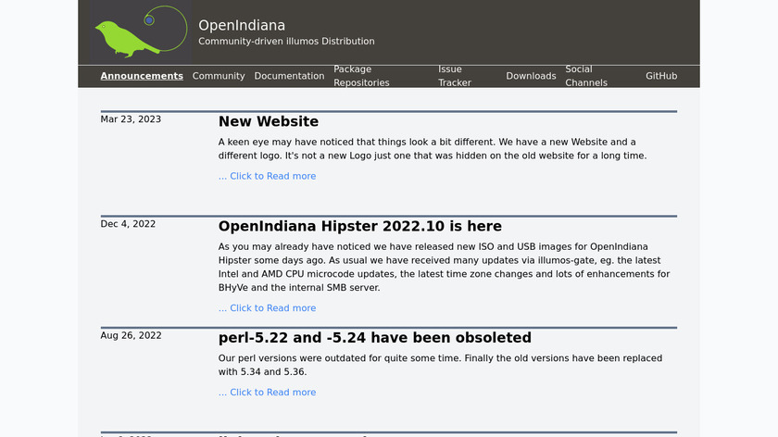Viewport: 778px width, 437px height.
Task: Expand Read more under perl obsoleted post
Action: pos(267,393)
